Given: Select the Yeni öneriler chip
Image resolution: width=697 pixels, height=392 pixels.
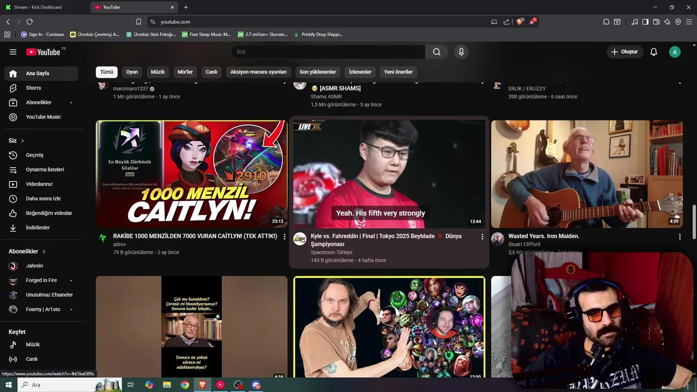Looking at the screenshot, I should (398, 72).
